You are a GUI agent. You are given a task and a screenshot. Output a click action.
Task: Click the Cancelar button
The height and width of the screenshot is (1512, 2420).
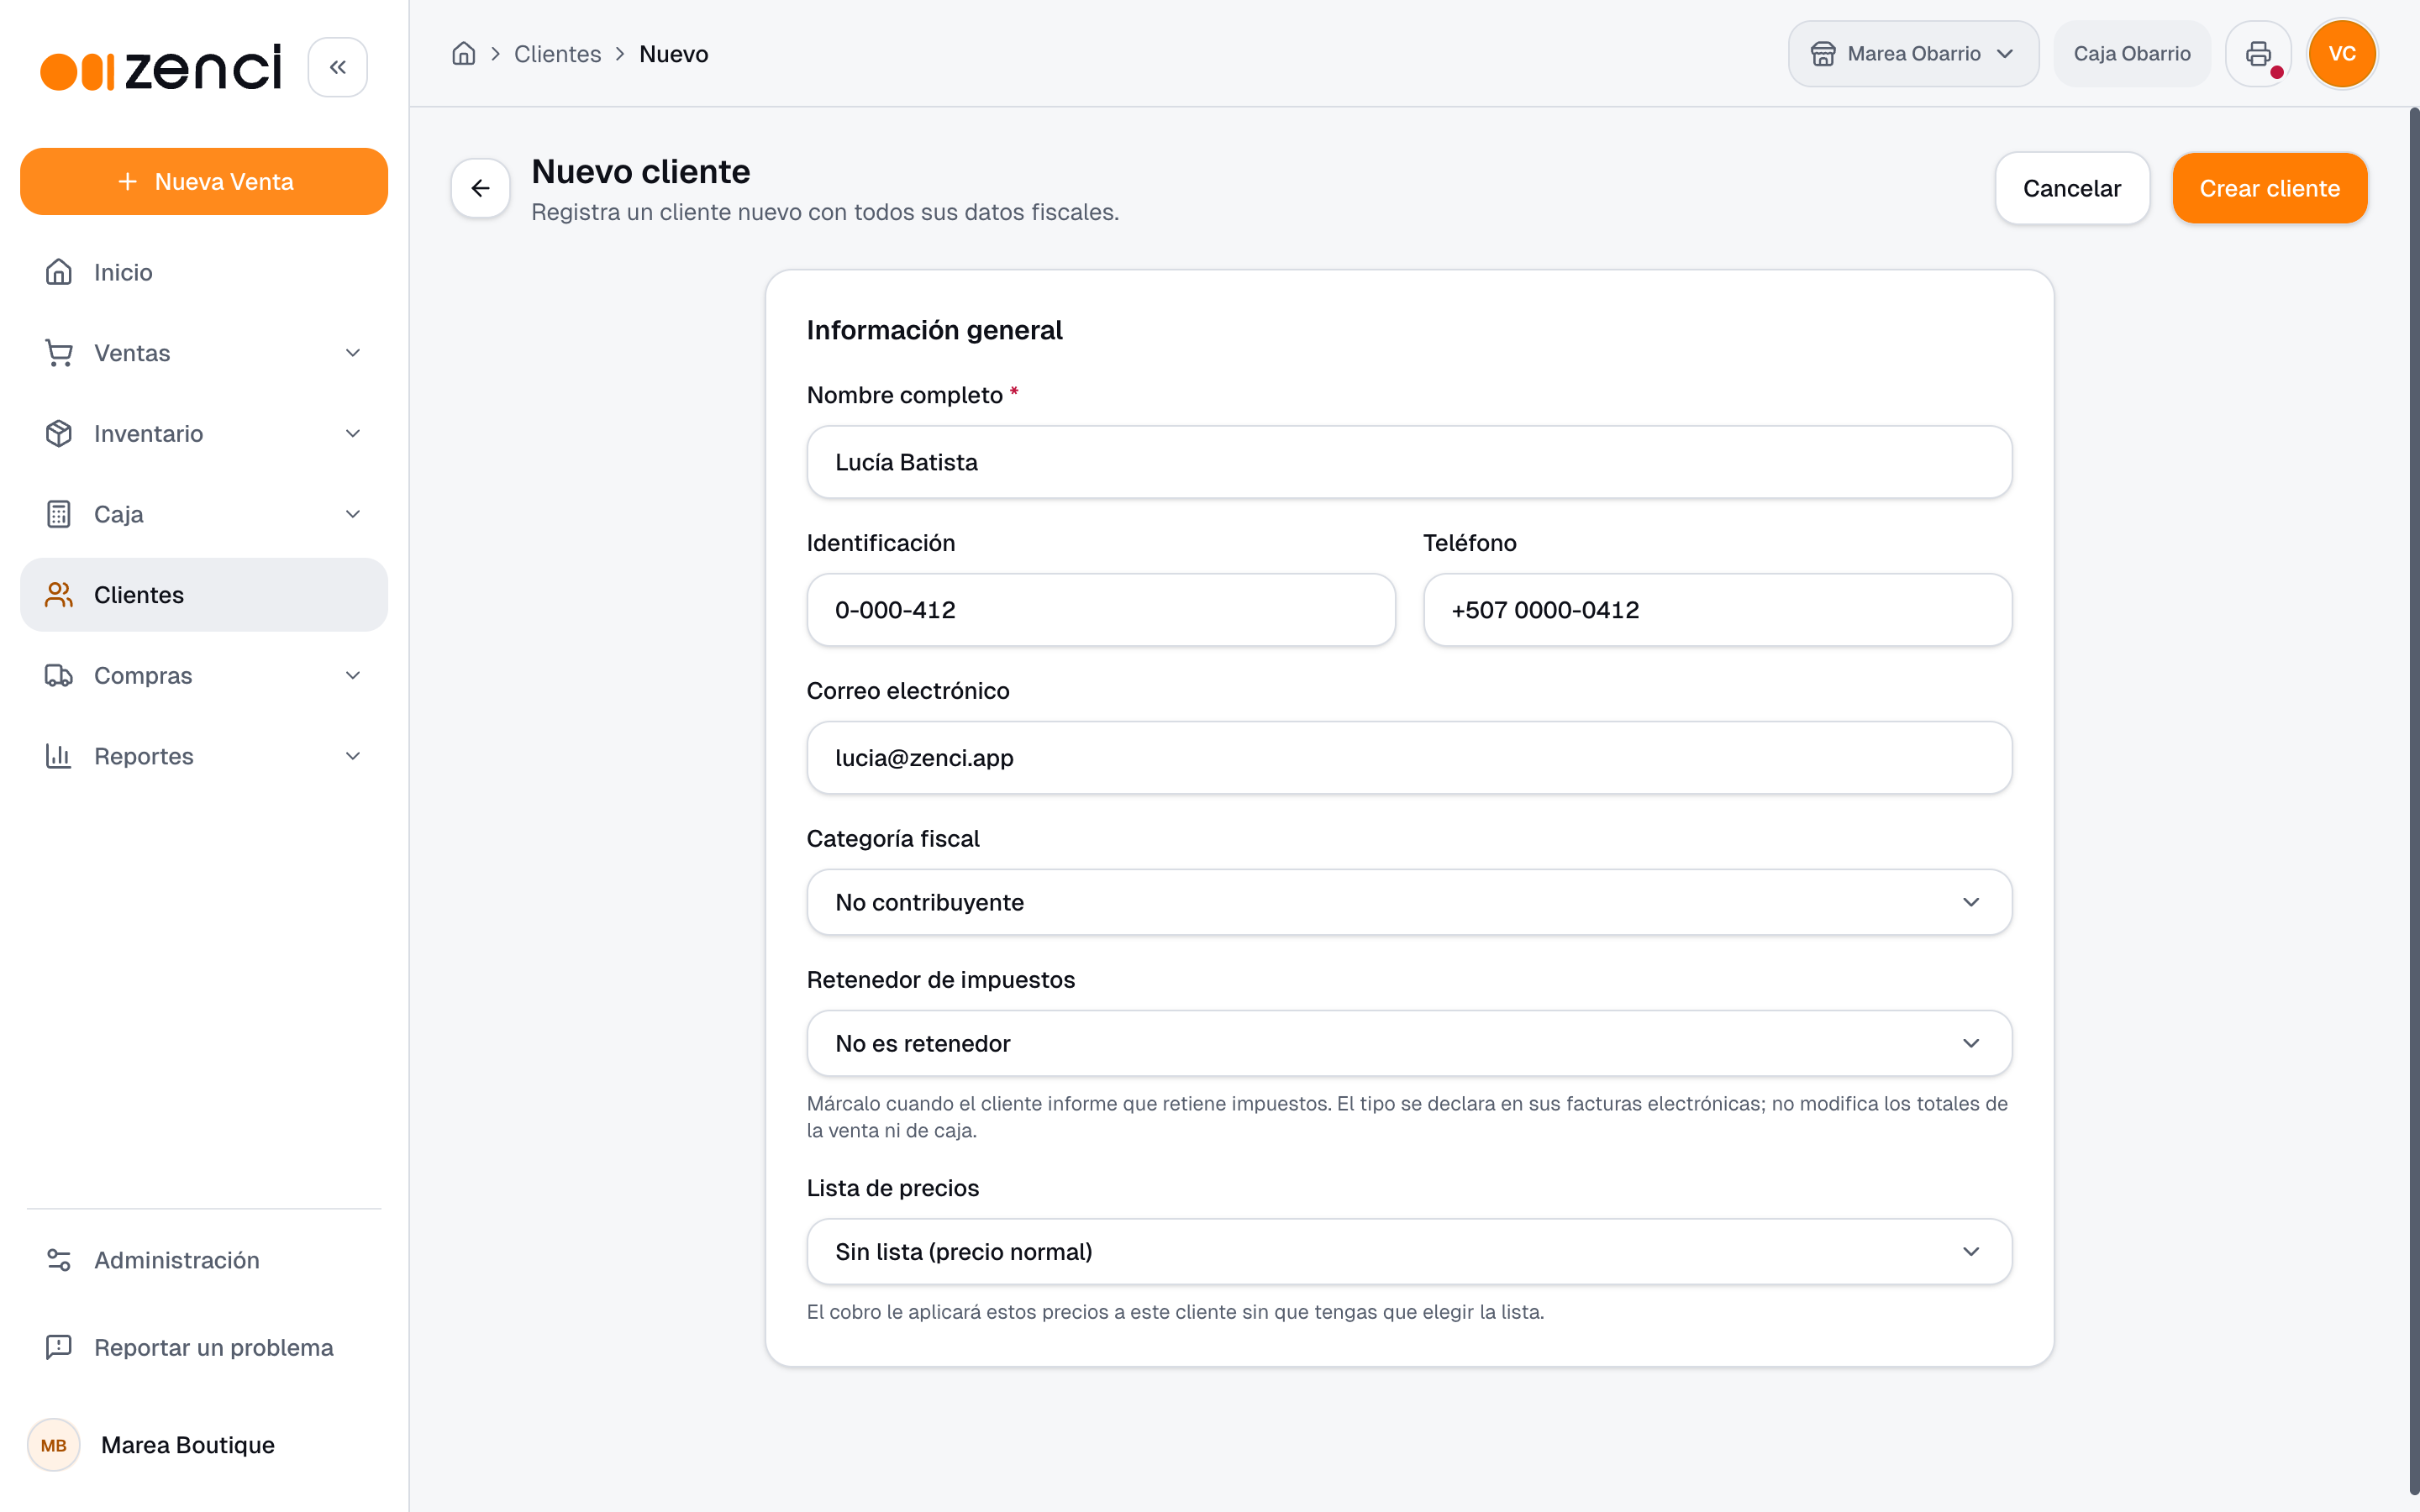pos(2072,188)
